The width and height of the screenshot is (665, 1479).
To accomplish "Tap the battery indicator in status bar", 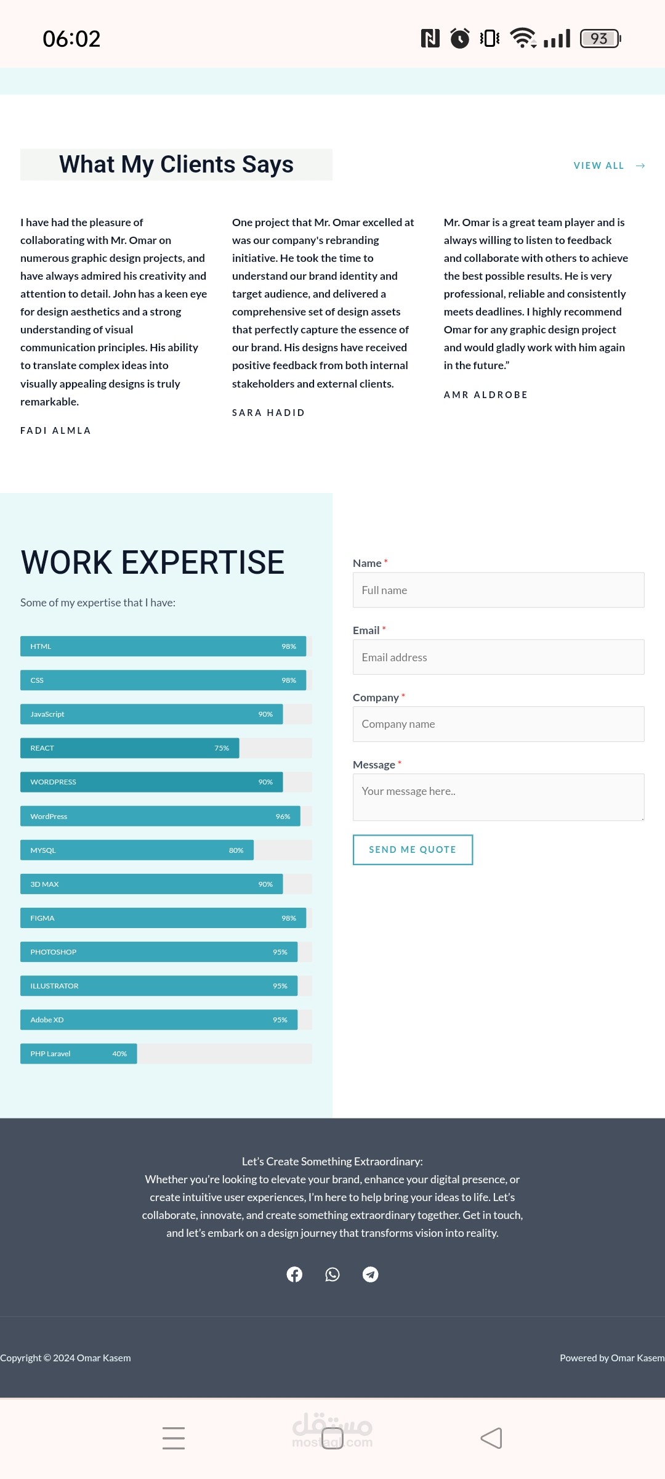I will (600, 39).
